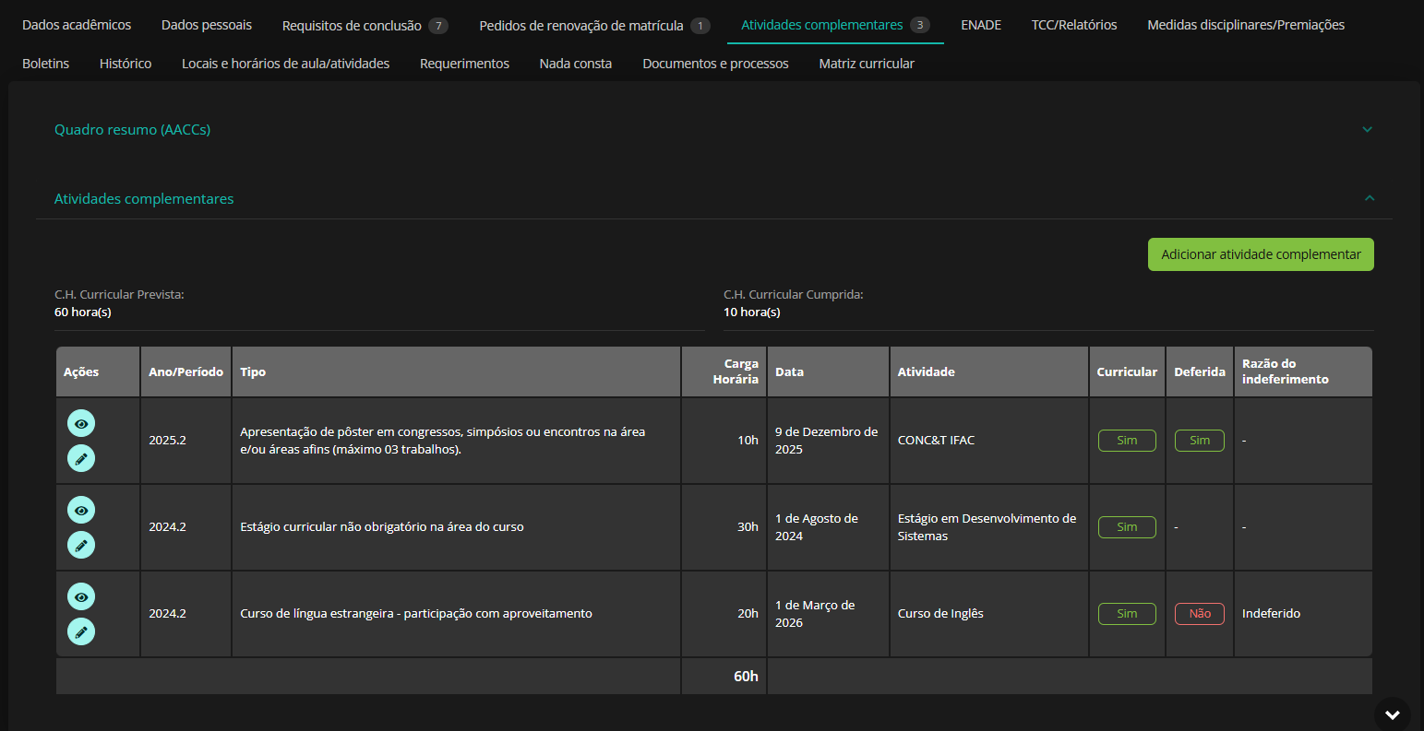View the CONC&T IFAC activity details

(x=81, y=423)
